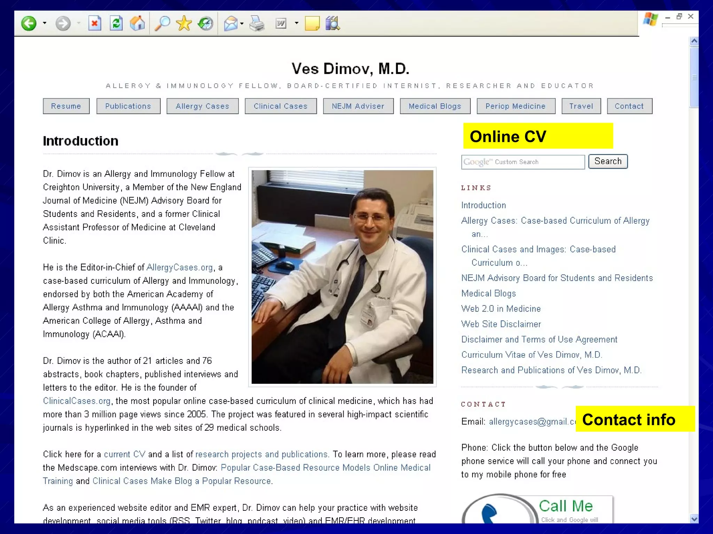
Task: Click the Refresh page icon
Action: [x=116, y=23]
